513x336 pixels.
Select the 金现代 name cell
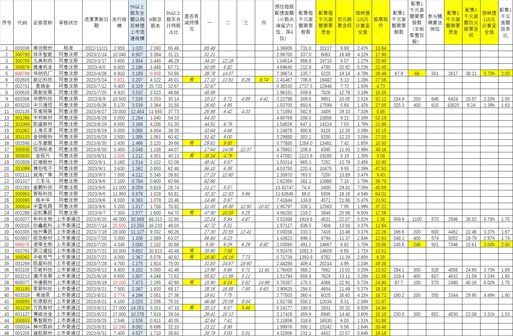pyautogui.click(x=43, y=156)
